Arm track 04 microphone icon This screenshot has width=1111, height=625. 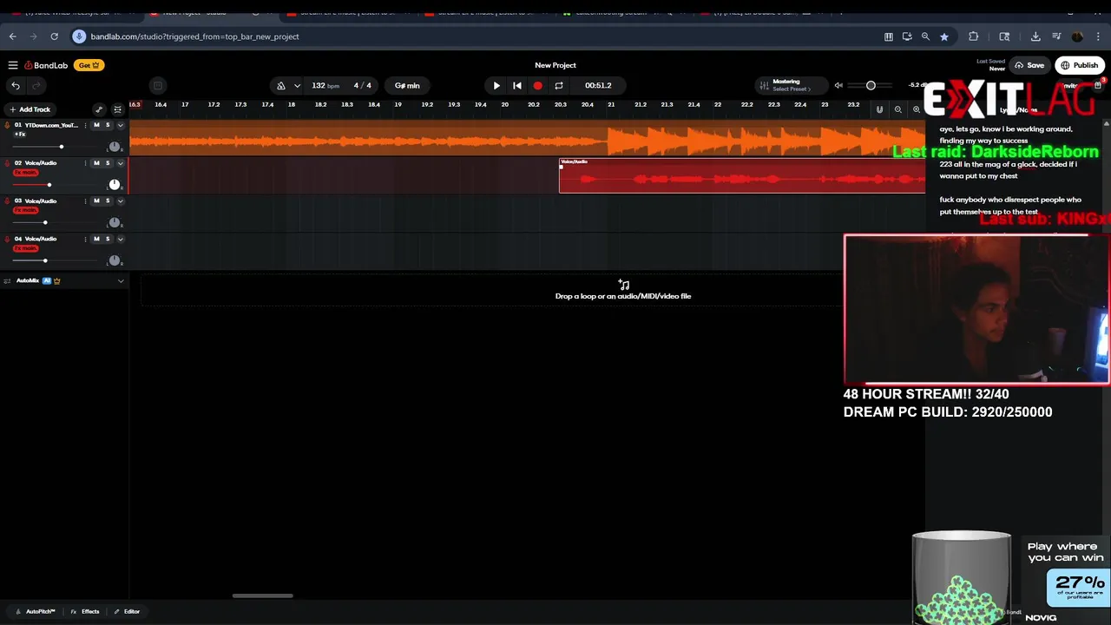point(7,240)
